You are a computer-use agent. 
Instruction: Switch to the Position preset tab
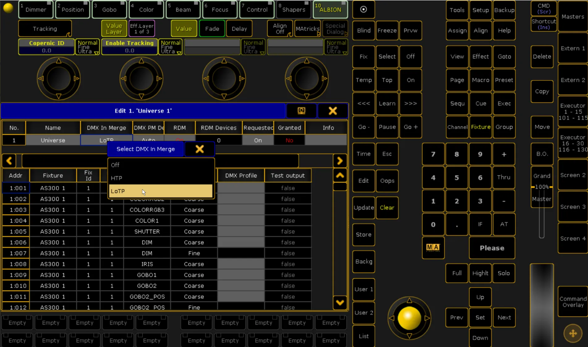[73, 10]
